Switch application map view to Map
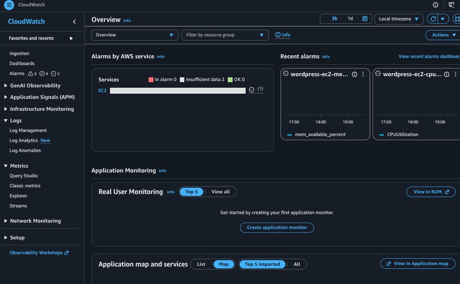 [224, 264]
